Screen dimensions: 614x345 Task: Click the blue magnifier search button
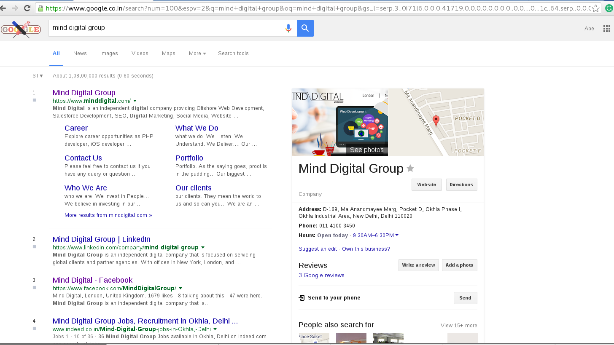click(x=305, y=28)
